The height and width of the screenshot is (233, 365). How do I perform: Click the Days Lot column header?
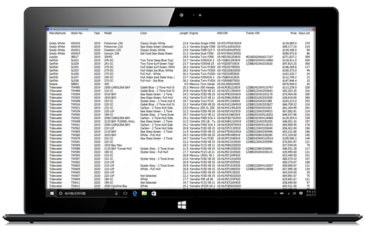(x=304, y=33)
